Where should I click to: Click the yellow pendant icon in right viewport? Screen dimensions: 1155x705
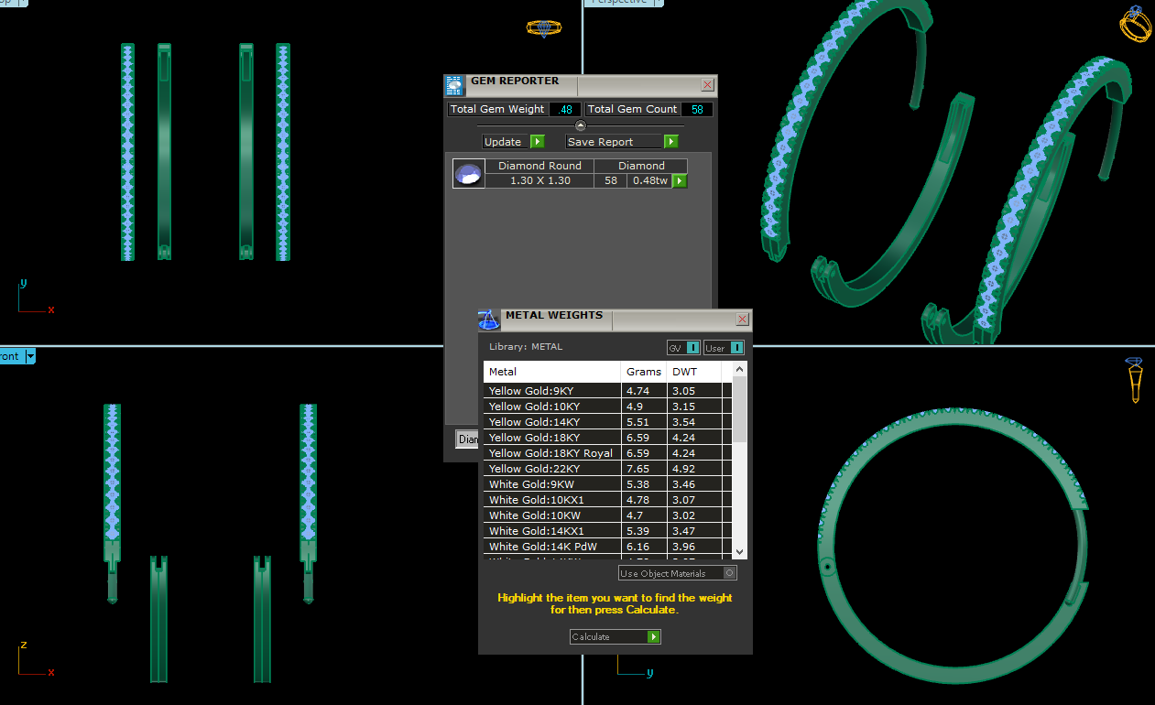click(1134, 380)
